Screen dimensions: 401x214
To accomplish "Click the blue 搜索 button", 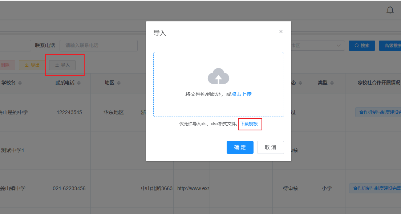I will tap(362, 46).
